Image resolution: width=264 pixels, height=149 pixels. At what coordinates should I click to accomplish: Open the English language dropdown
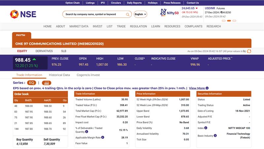click(x=140, y=14)
